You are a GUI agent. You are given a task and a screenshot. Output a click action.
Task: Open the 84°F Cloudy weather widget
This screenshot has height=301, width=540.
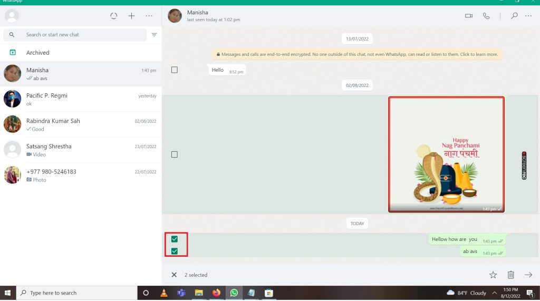point(466,293)
